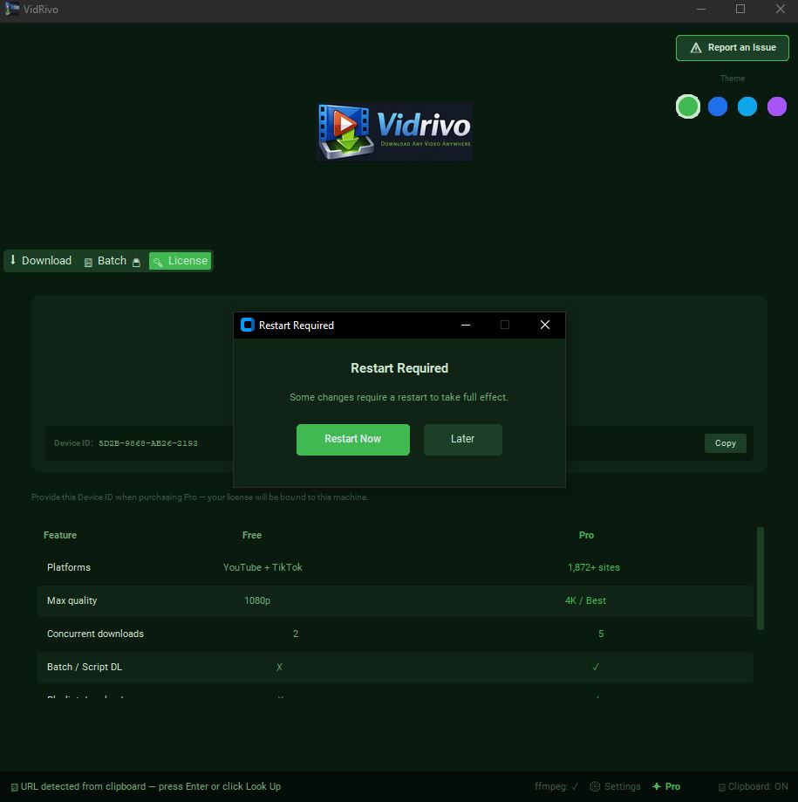The width and height of the screenshot is (798, 802).
Task: Click the ffmpeg status indicator
Action: tap(556, 786)
